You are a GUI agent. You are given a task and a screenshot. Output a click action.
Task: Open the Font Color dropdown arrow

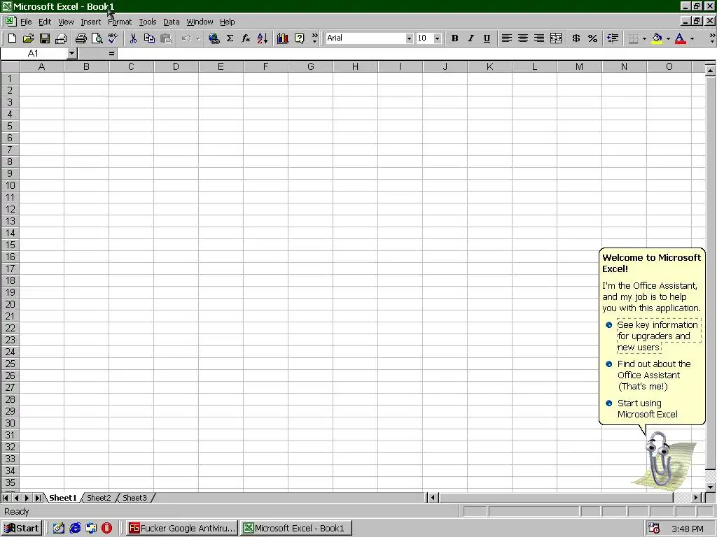(x=692, y=38)
